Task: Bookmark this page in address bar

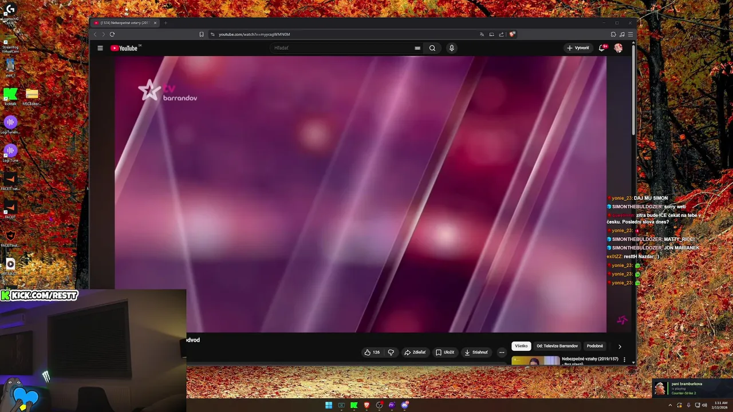Action: [202, 34]
